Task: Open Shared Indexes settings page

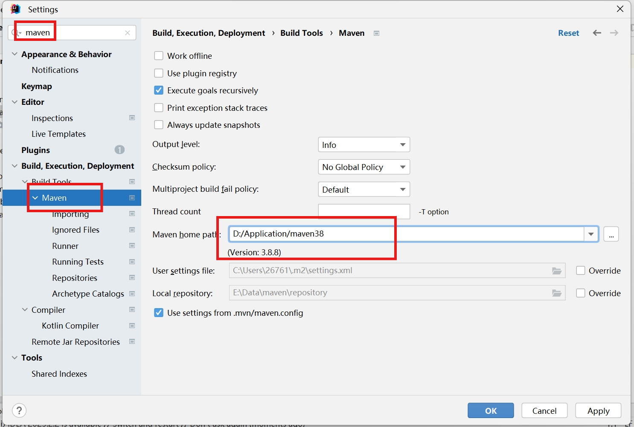Action: click(59, 374)
